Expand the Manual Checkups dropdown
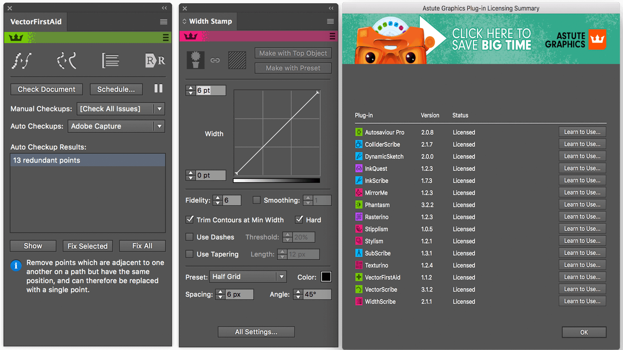623x350 pixels. pos(160,109)
